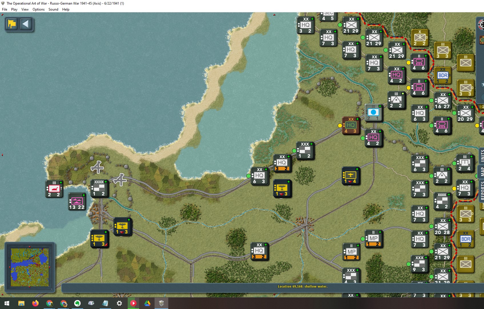484x309 pixels.
Task: Select the yellow air unit counter 1-4
Action: pyautogui.click(x=351, y=176)
